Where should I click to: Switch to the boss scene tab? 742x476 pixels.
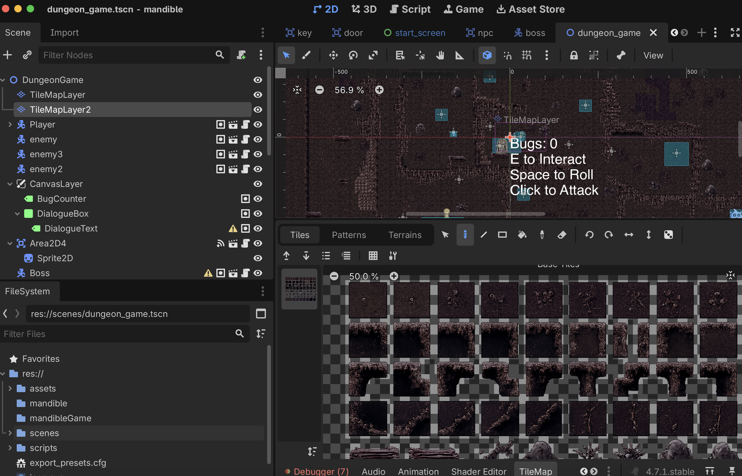pos(529,33)
